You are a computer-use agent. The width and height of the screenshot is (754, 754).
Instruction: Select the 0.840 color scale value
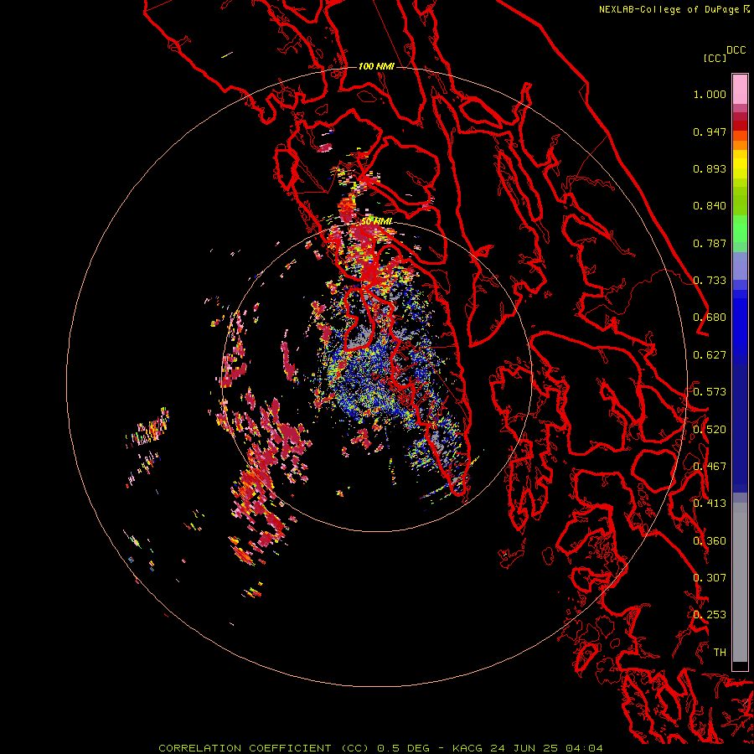[x=710, y=206]
